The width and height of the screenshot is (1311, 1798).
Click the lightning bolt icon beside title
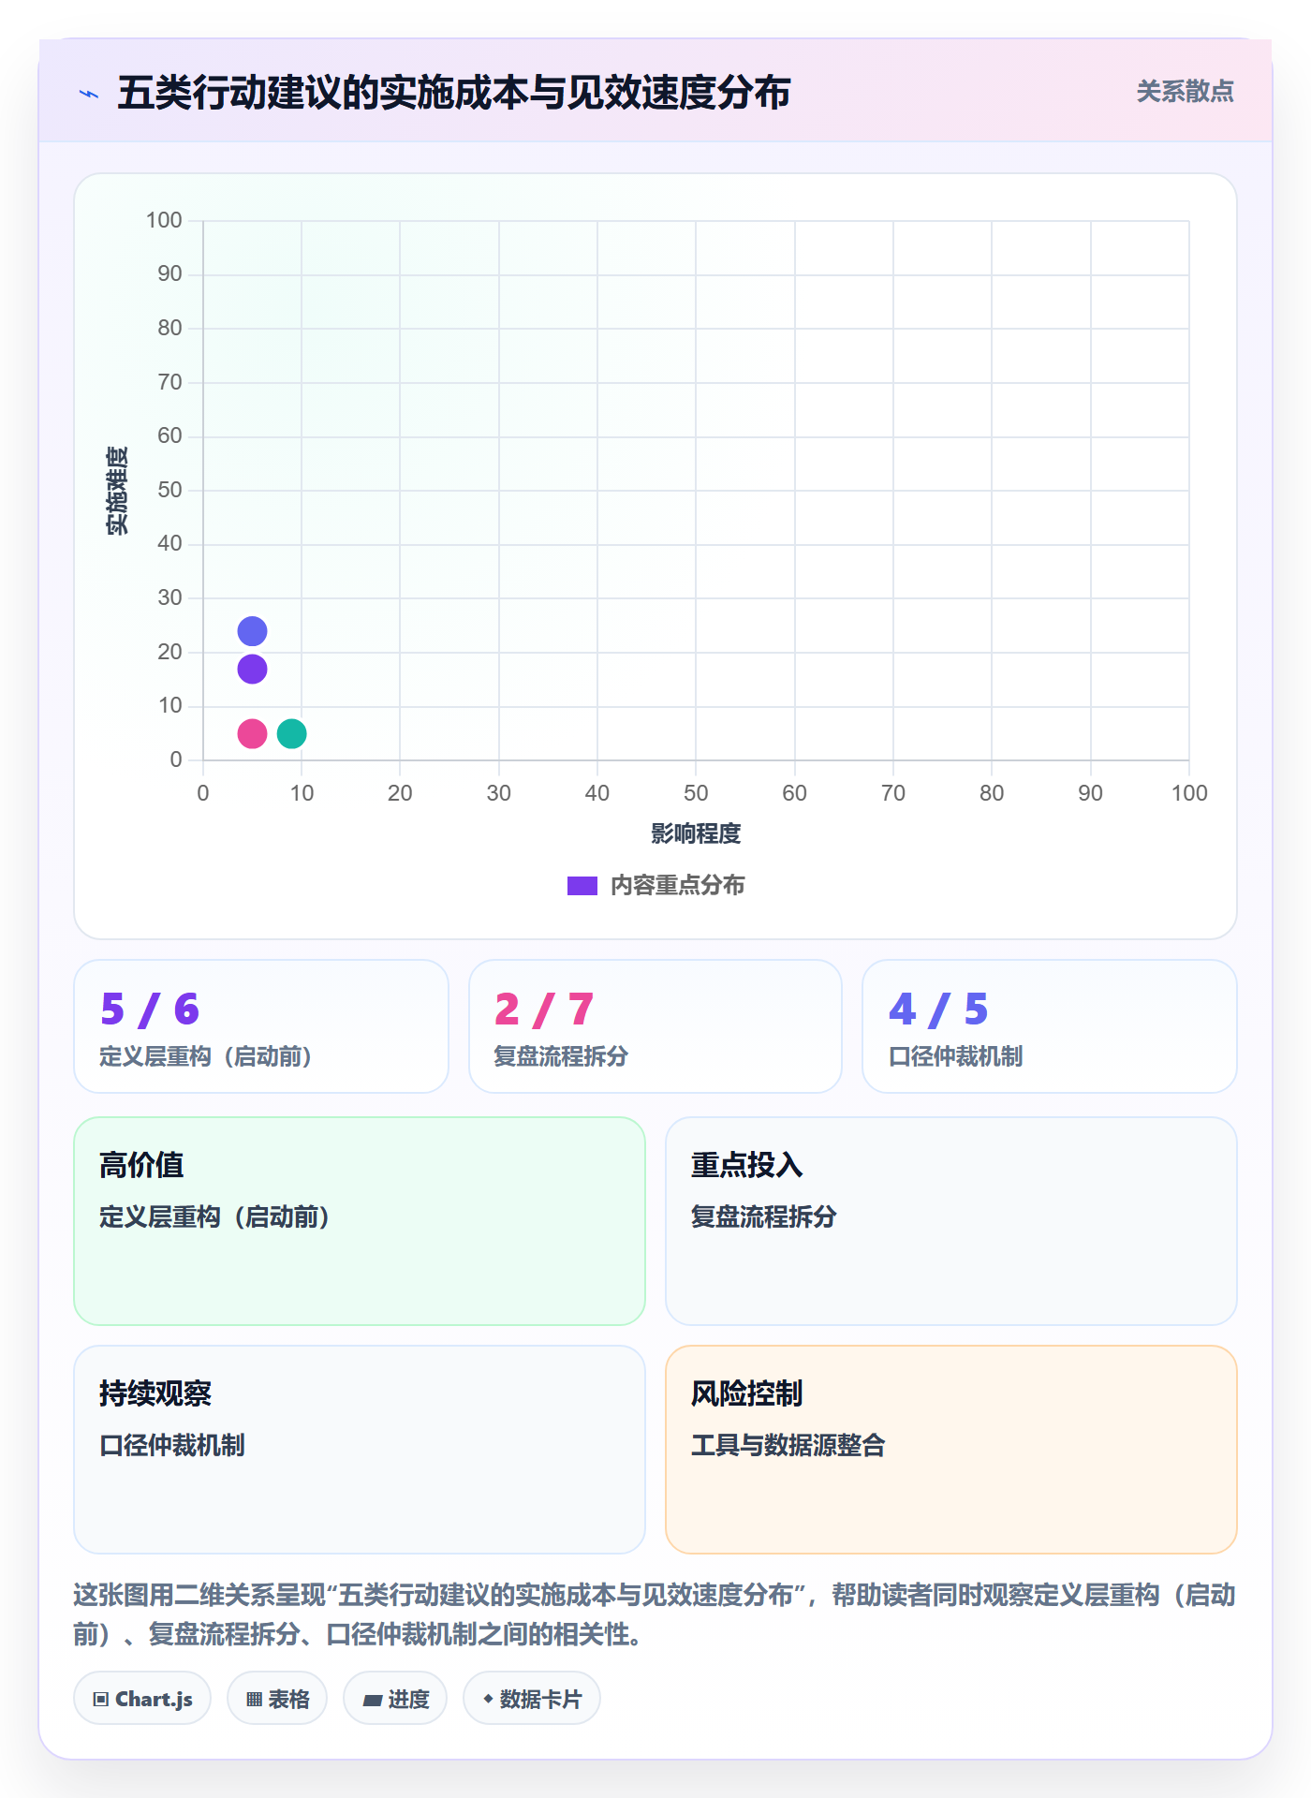pyautogui.click(x=89, y=94)
